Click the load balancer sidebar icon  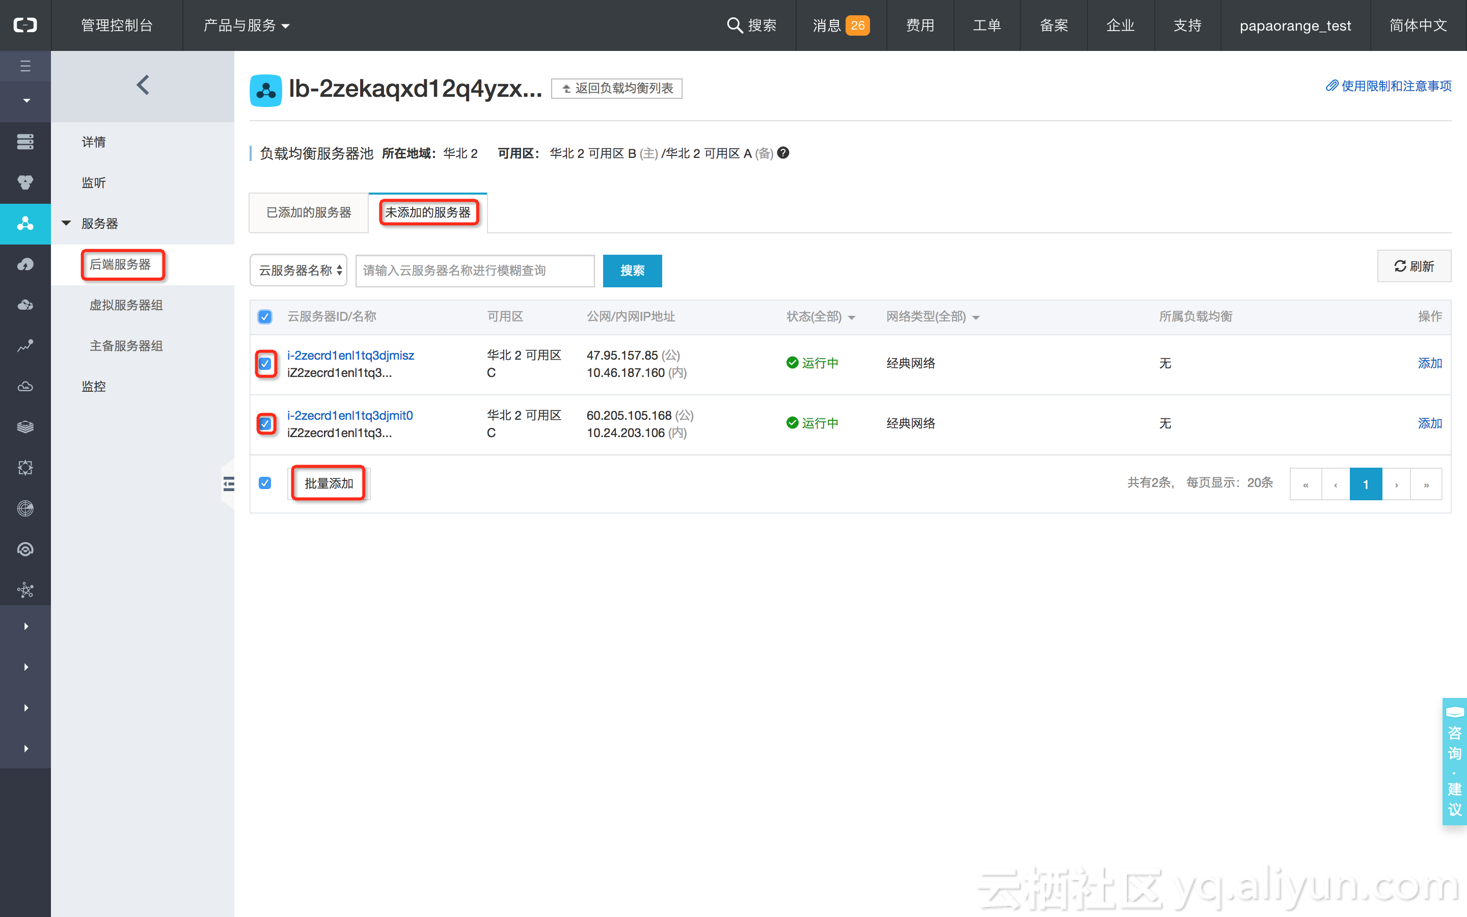click(x=25, y=224)
